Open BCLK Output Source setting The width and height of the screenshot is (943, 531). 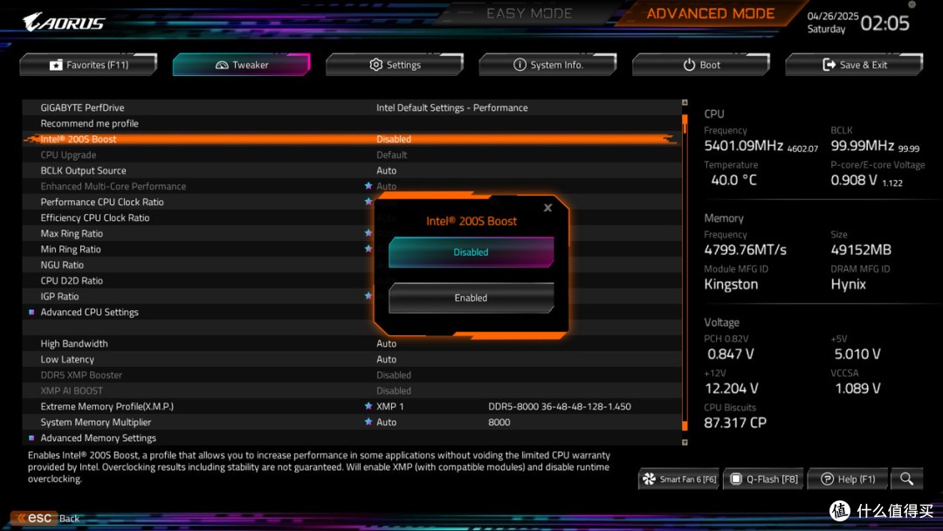click(352, 171)
